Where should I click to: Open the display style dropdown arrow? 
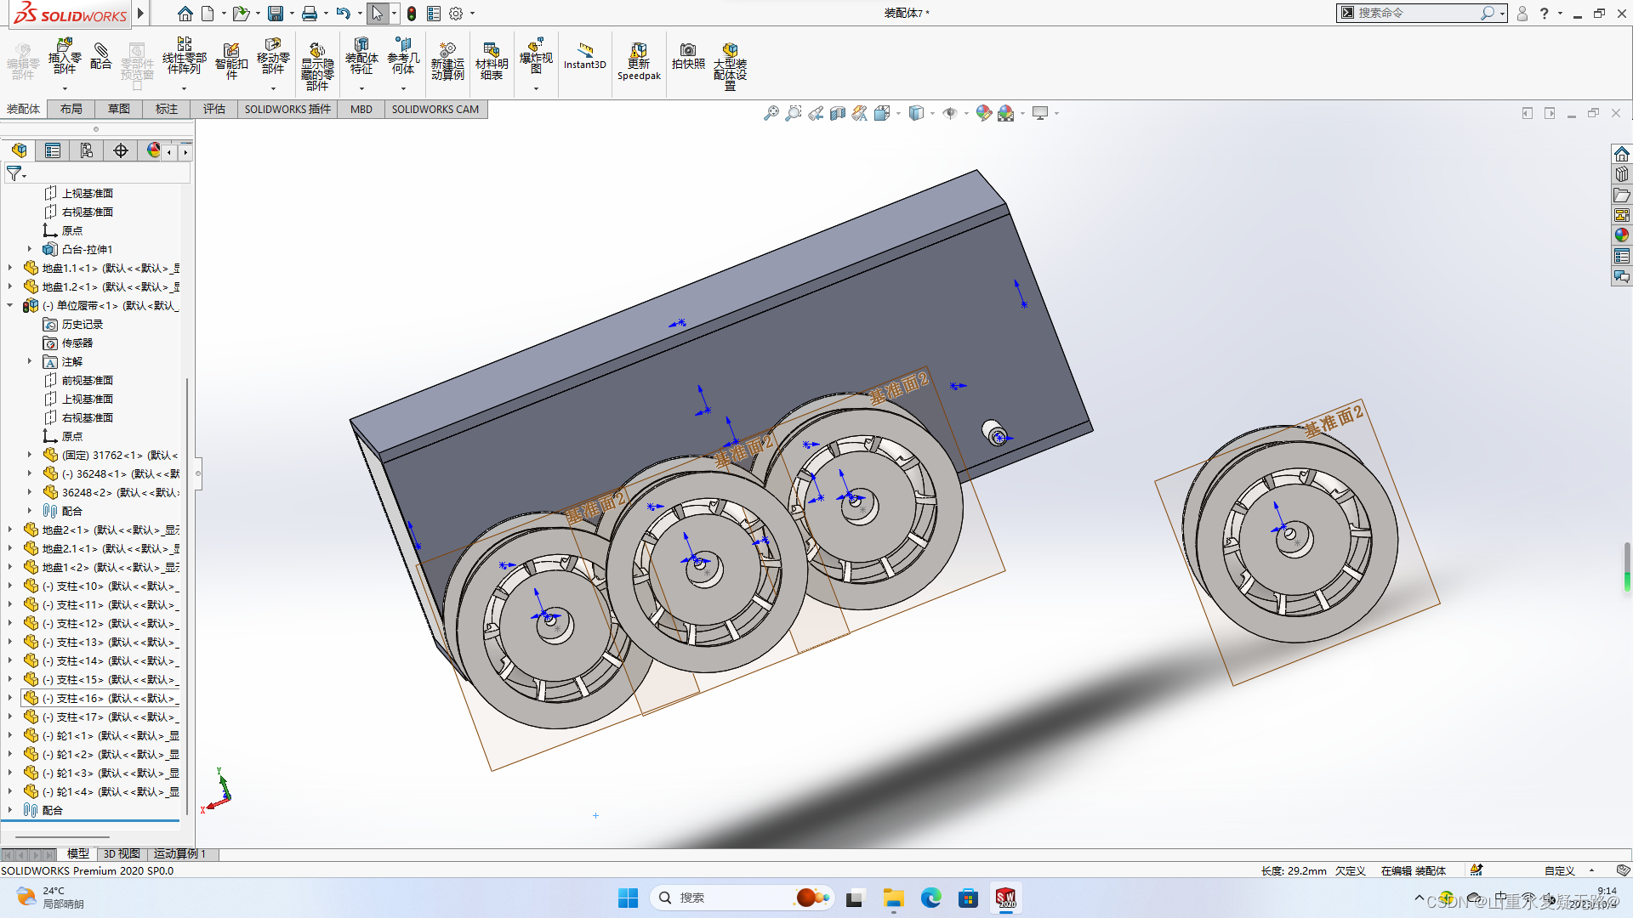click(x=933, y=113)
